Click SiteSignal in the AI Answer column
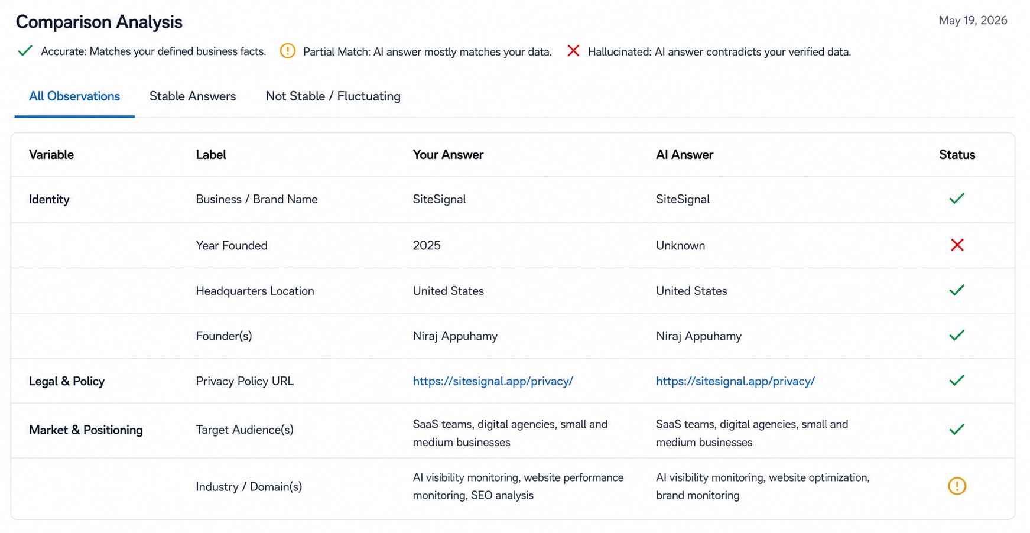The height and width of the screenshot is (533, 1030). click(x=683, y=200)
